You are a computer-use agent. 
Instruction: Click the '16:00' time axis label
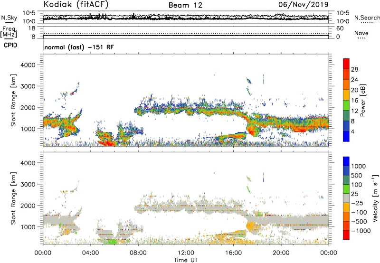pos(233,253)
